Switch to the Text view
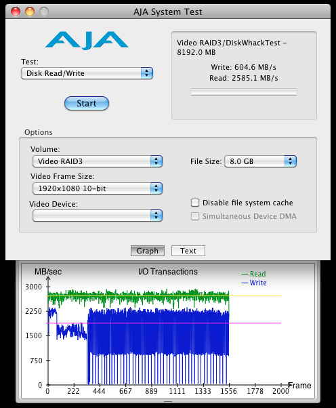336x408 pixels. coord(188,251)
